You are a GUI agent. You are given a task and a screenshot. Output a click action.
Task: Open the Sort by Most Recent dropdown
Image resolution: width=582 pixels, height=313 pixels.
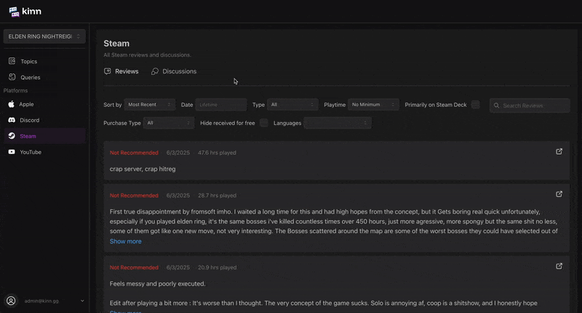pos(150,105)
